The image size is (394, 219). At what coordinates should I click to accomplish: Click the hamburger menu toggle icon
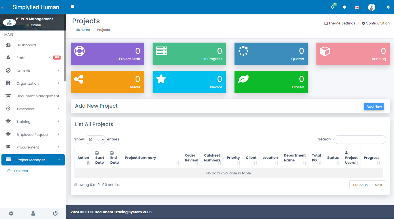coord(72,7)
